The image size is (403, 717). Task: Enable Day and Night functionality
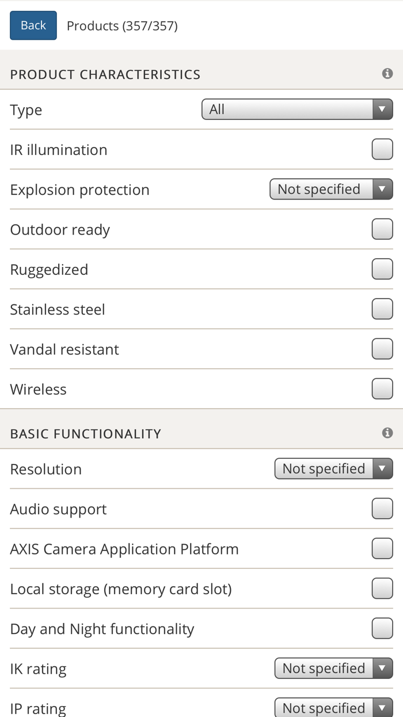tap(383, 628)
